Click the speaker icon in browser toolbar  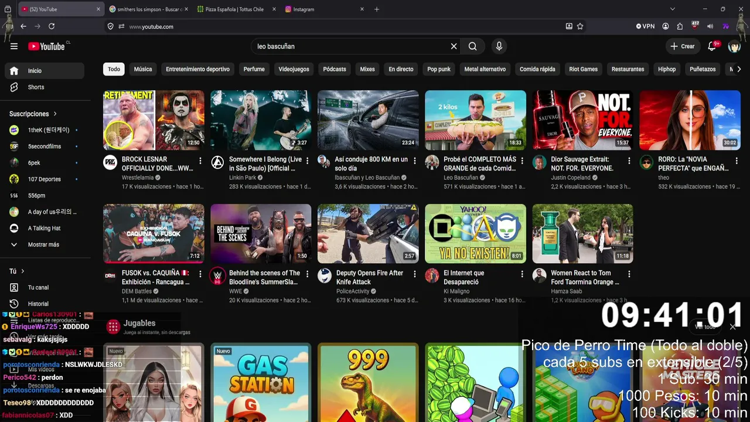tap(710, 26)
